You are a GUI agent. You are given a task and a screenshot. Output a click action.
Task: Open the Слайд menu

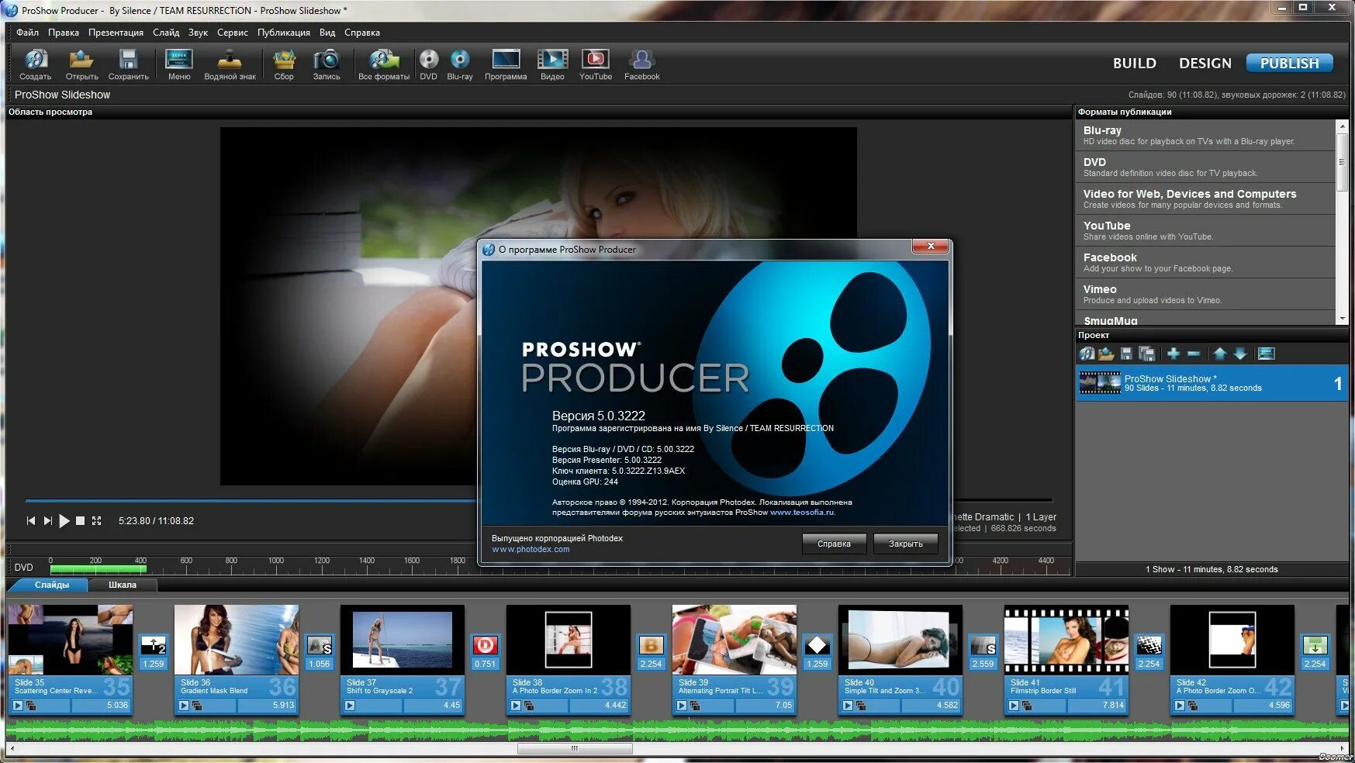tap(166, 33)
